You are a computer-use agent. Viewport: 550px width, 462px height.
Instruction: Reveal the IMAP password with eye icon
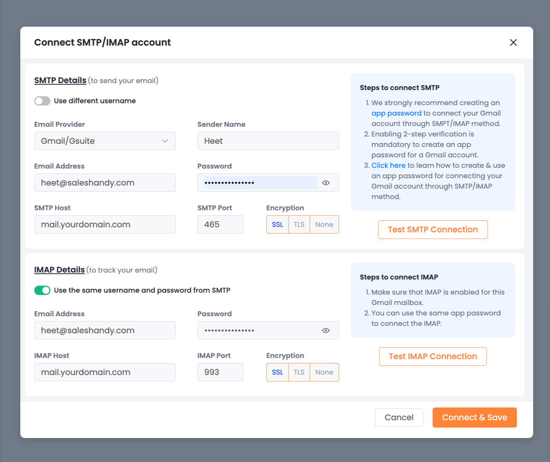pyautogui.click(x=326, y=331)
